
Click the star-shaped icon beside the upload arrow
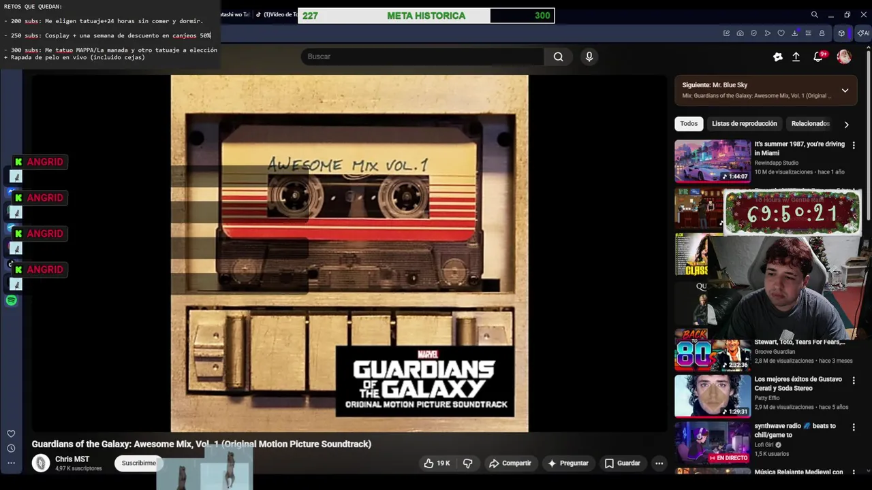[777, 57]
